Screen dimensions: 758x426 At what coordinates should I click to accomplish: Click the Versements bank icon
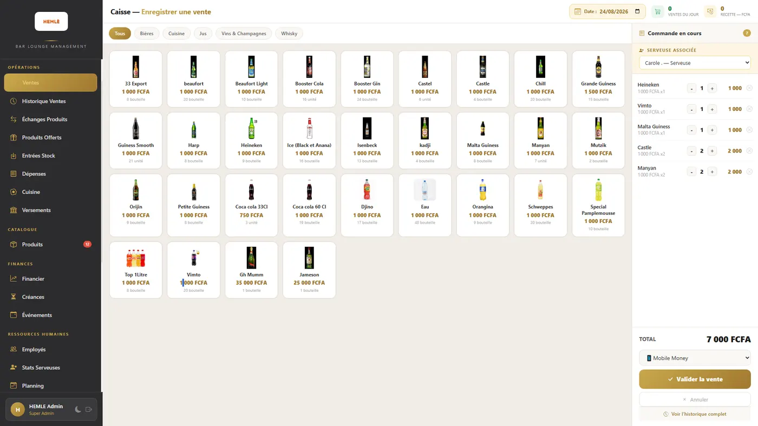click(x=14, y=210)
